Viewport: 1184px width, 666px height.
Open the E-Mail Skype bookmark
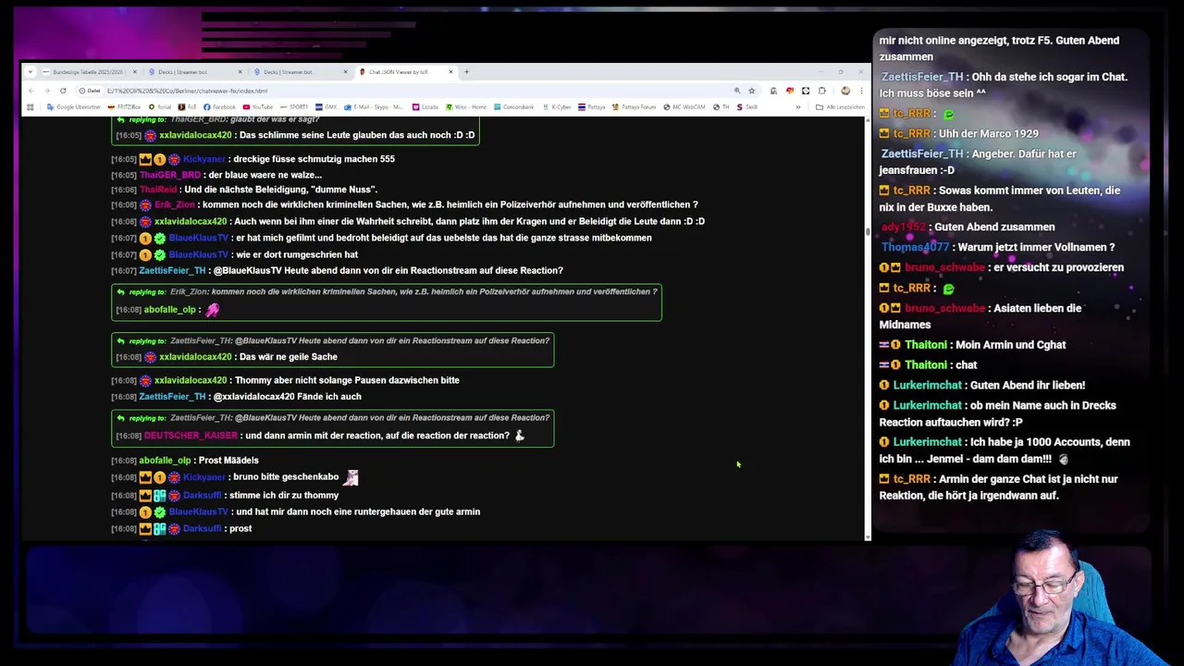(x=374, y=107)
